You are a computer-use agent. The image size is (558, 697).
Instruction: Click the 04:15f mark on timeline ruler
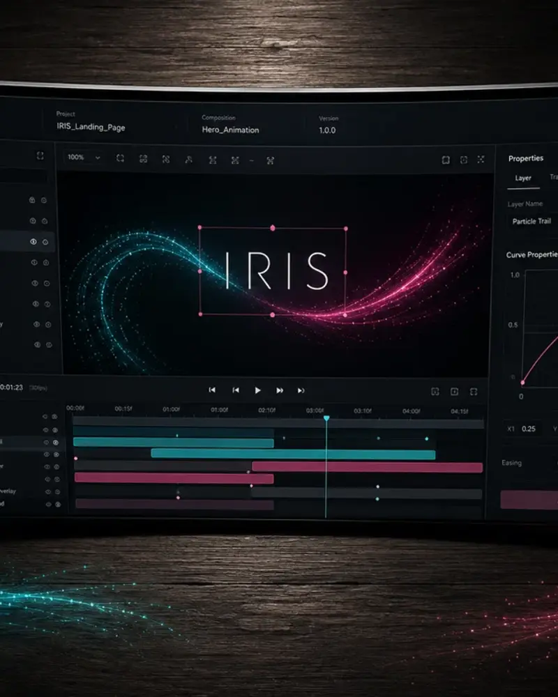pos(459,411)
